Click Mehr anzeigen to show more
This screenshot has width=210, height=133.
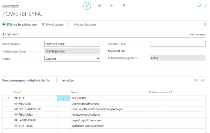pyautogui.click(x=197, y=34)
